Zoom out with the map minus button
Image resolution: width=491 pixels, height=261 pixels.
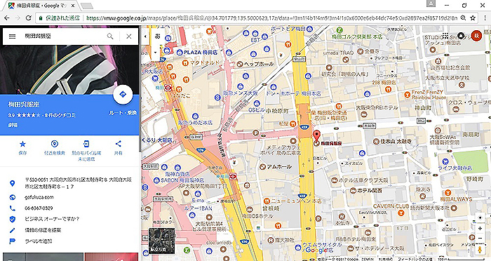point(480,239)
